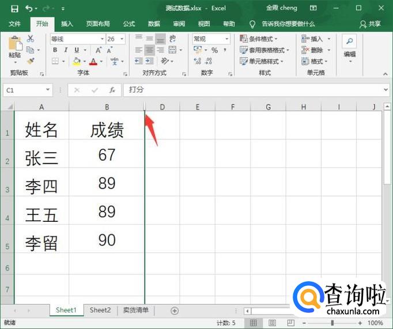Click the Insert Function fx icon

pyautogui.click(x=112, y=90)
